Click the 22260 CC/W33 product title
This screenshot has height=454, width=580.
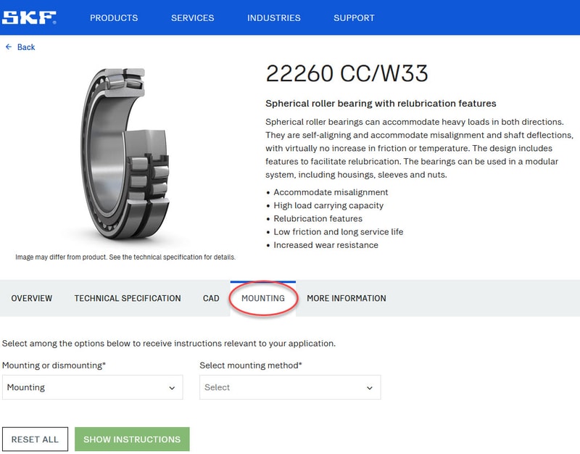click(347, 73)
